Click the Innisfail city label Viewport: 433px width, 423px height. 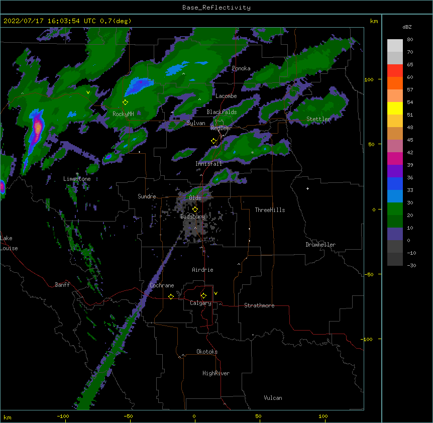coord(208,164)
